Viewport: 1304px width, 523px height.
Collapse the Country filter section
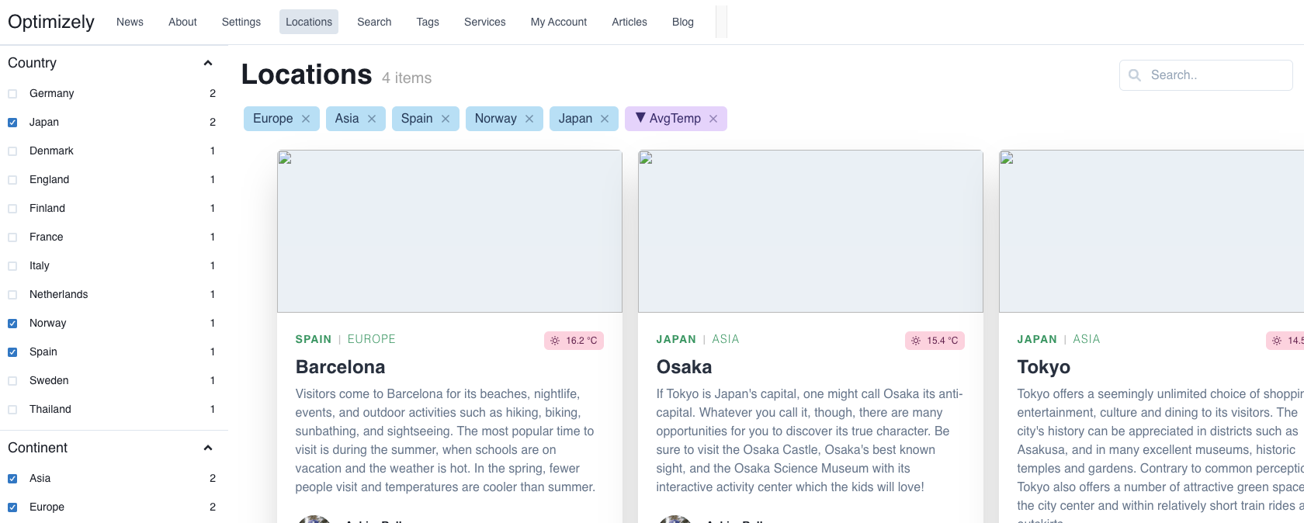pos(207,63)
